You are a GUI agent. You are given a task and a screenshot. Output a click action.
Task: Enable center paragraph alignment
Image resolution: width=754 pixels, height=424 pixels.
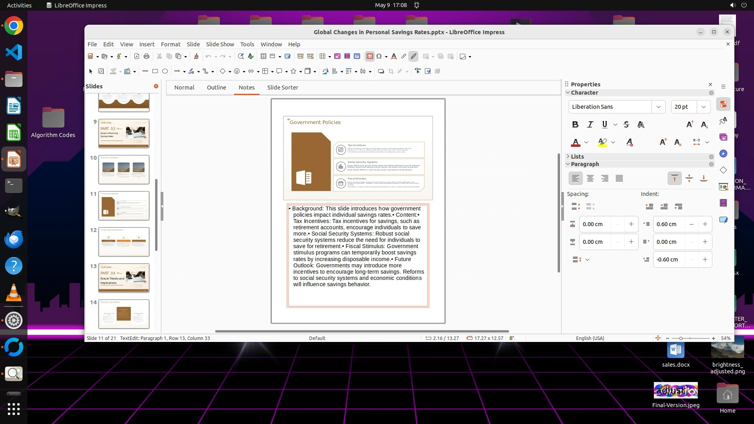click(590, 178)
